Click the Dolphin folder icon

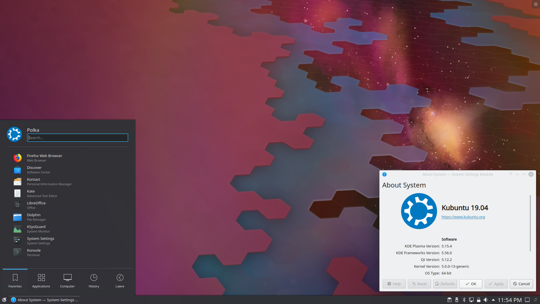coord(17,217)
